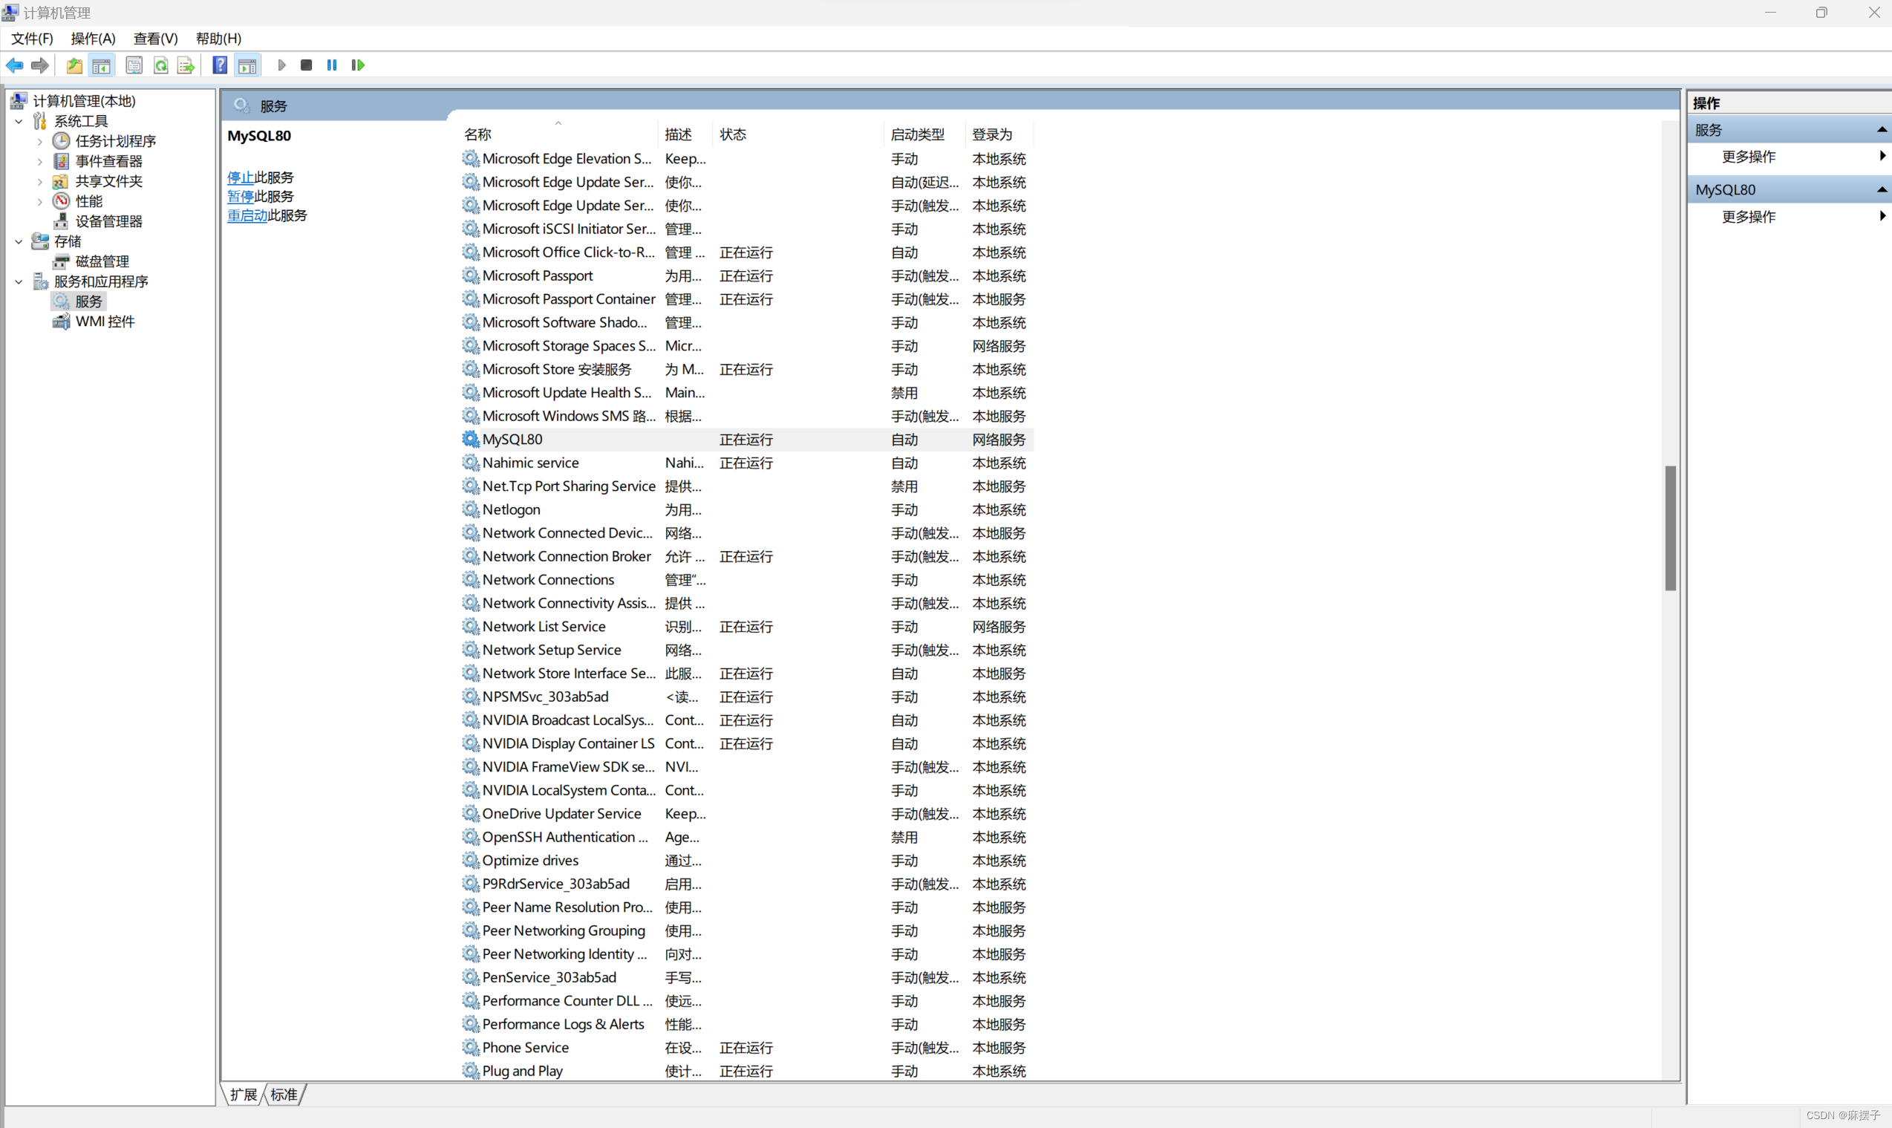Collapse the MySQL80 section in actions pane
1892x1128 pixels.
coord(1882,189)
